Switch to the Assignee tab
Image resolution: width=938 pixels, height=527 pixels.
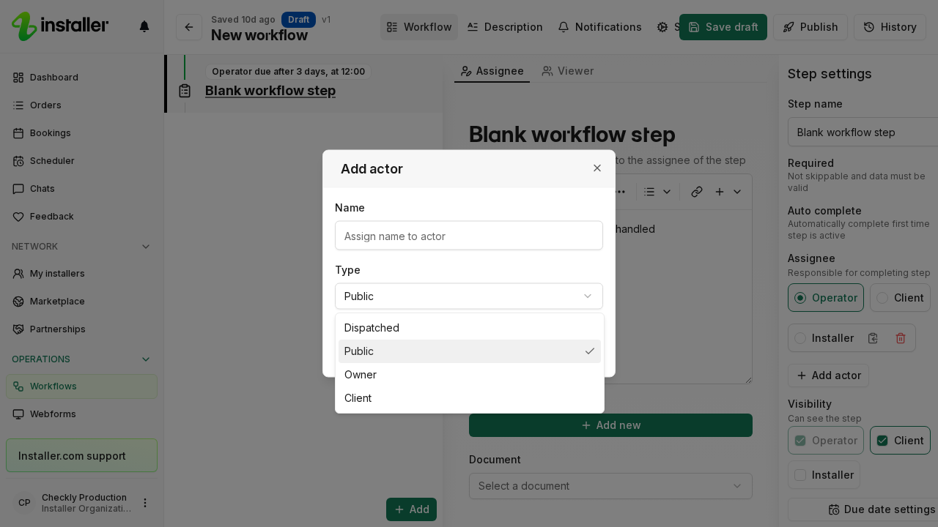(x=492, y=71)
